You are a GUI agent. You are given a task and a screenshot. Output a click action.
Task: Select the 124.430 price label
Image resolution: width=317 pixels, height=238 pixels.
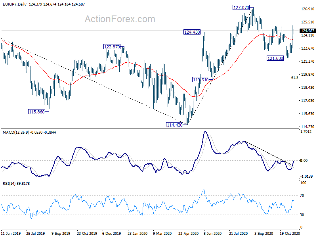[x=192, y=32]
